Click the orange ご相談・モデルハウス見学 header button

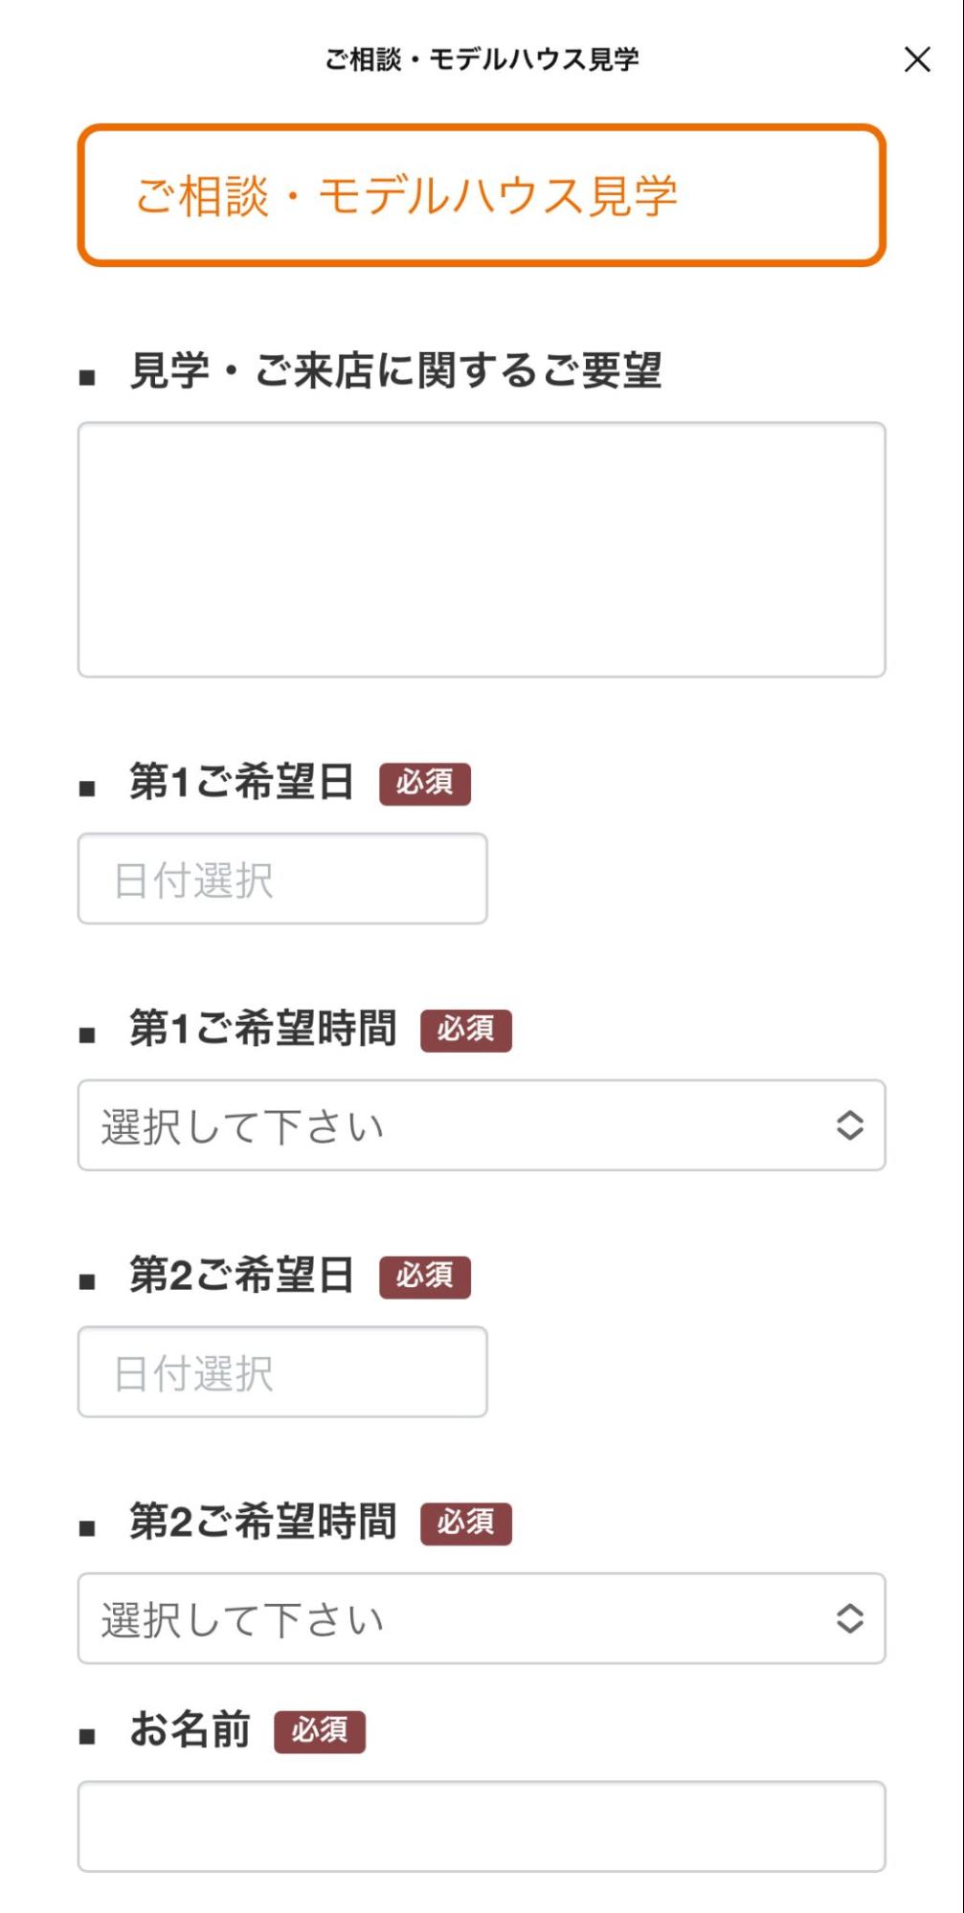click(482, 194)
